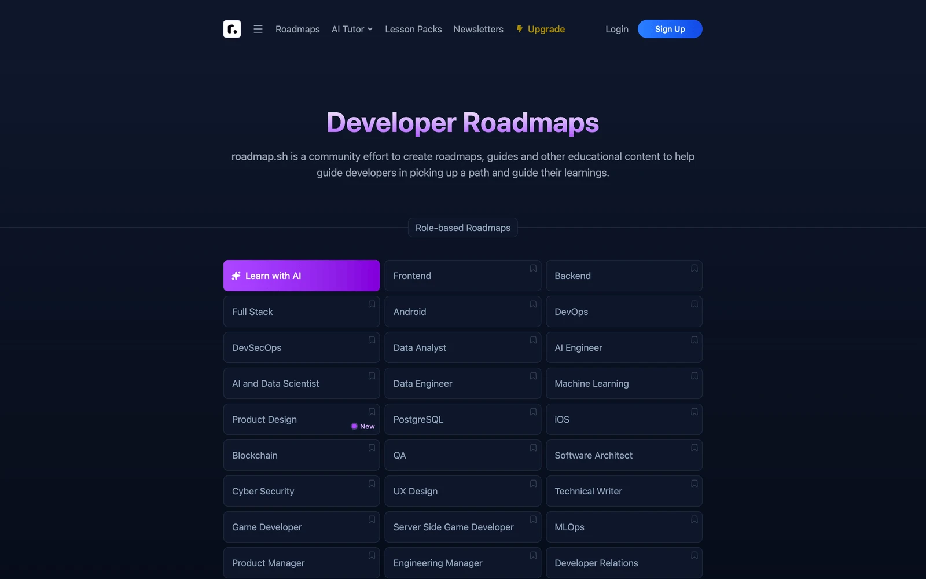Screen dimensions: 926x579
Task: Open the Data Analyst roadmap
Action: coord(463,347)
